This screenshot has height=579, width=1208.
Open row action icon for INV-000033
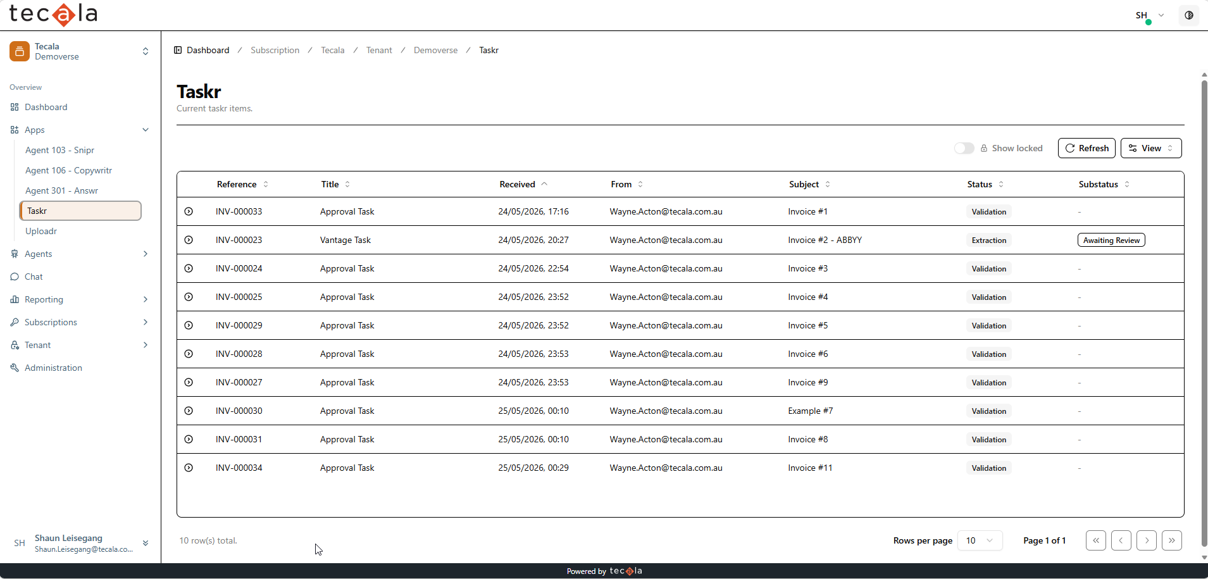point(189,211)
